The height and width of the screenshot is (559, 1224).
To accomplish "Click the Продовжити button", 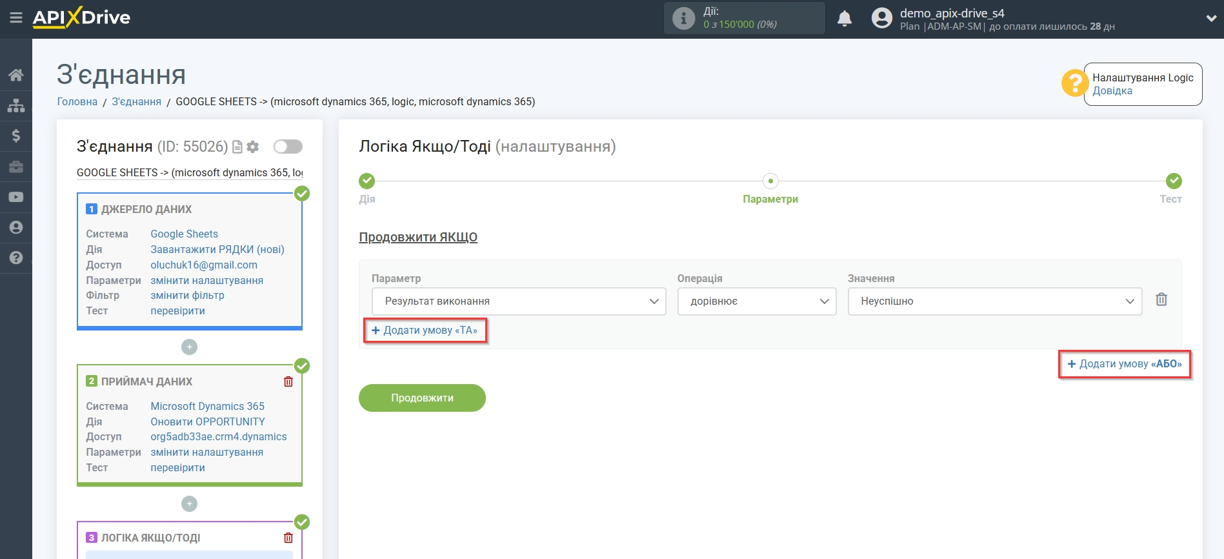I will [422, 398].
